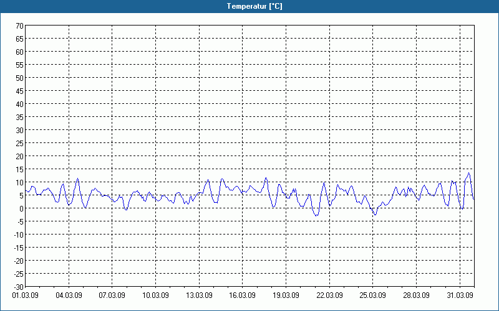
Task: Click the 20 value on temperature axis
Action: tap(20, 156)
